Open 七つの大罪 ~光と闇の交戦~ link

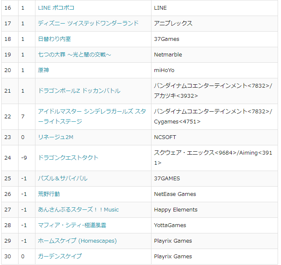[75, 55]
